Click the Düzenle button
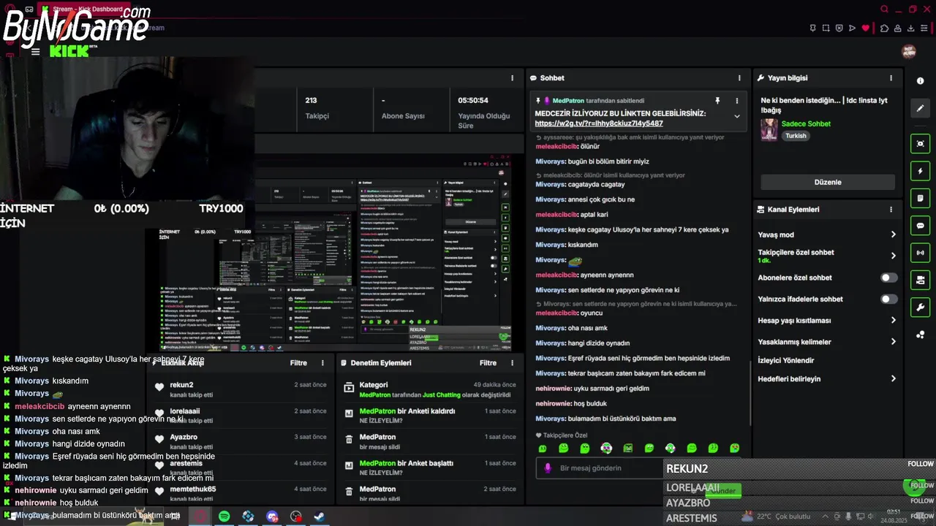Viewport: 936px width, 526px height. [828, 182]
